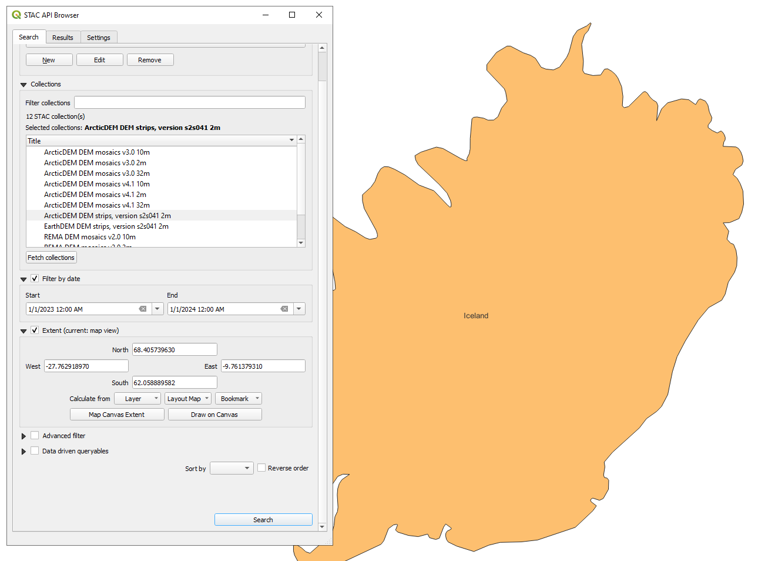This screenshot has width=758, height=561.
Task: Clear the End date field value
Action: (284, 309)
